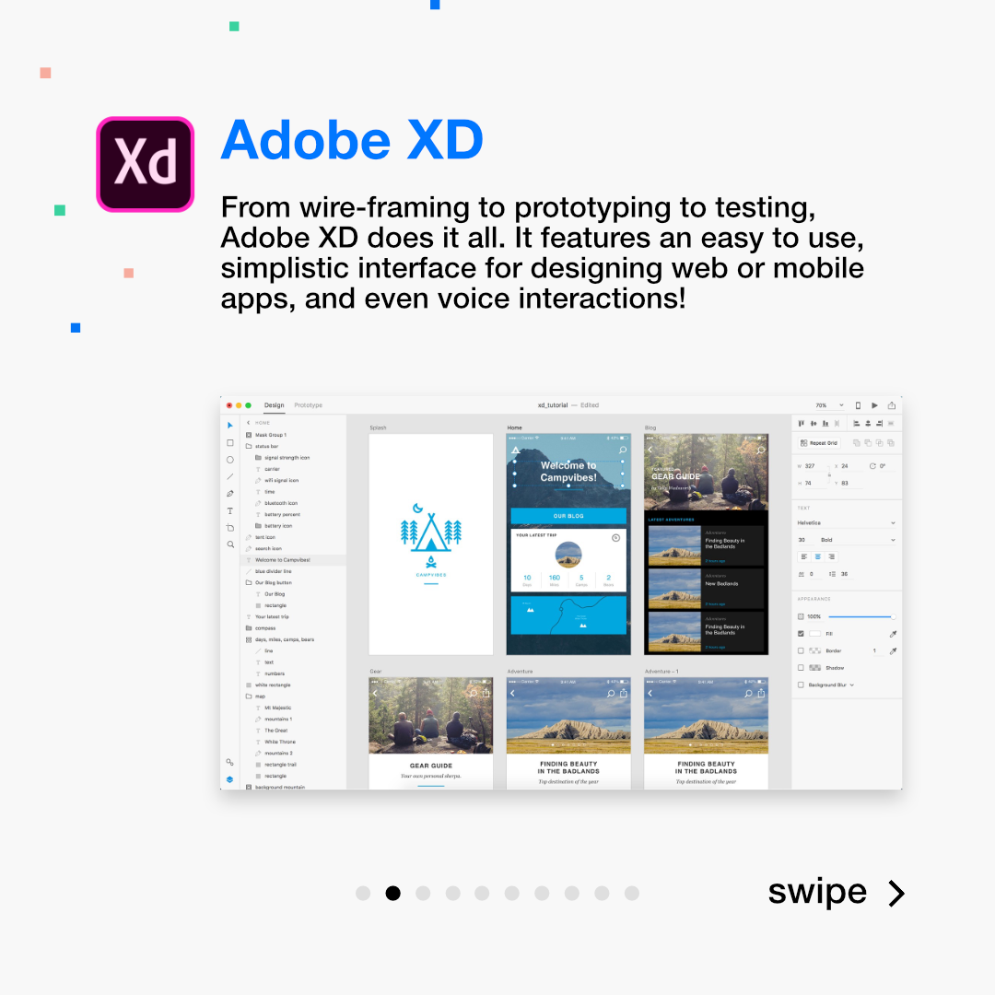Uncheck the Fill checkbox
The width and height of the screenshot is (995, 995).
801,634
